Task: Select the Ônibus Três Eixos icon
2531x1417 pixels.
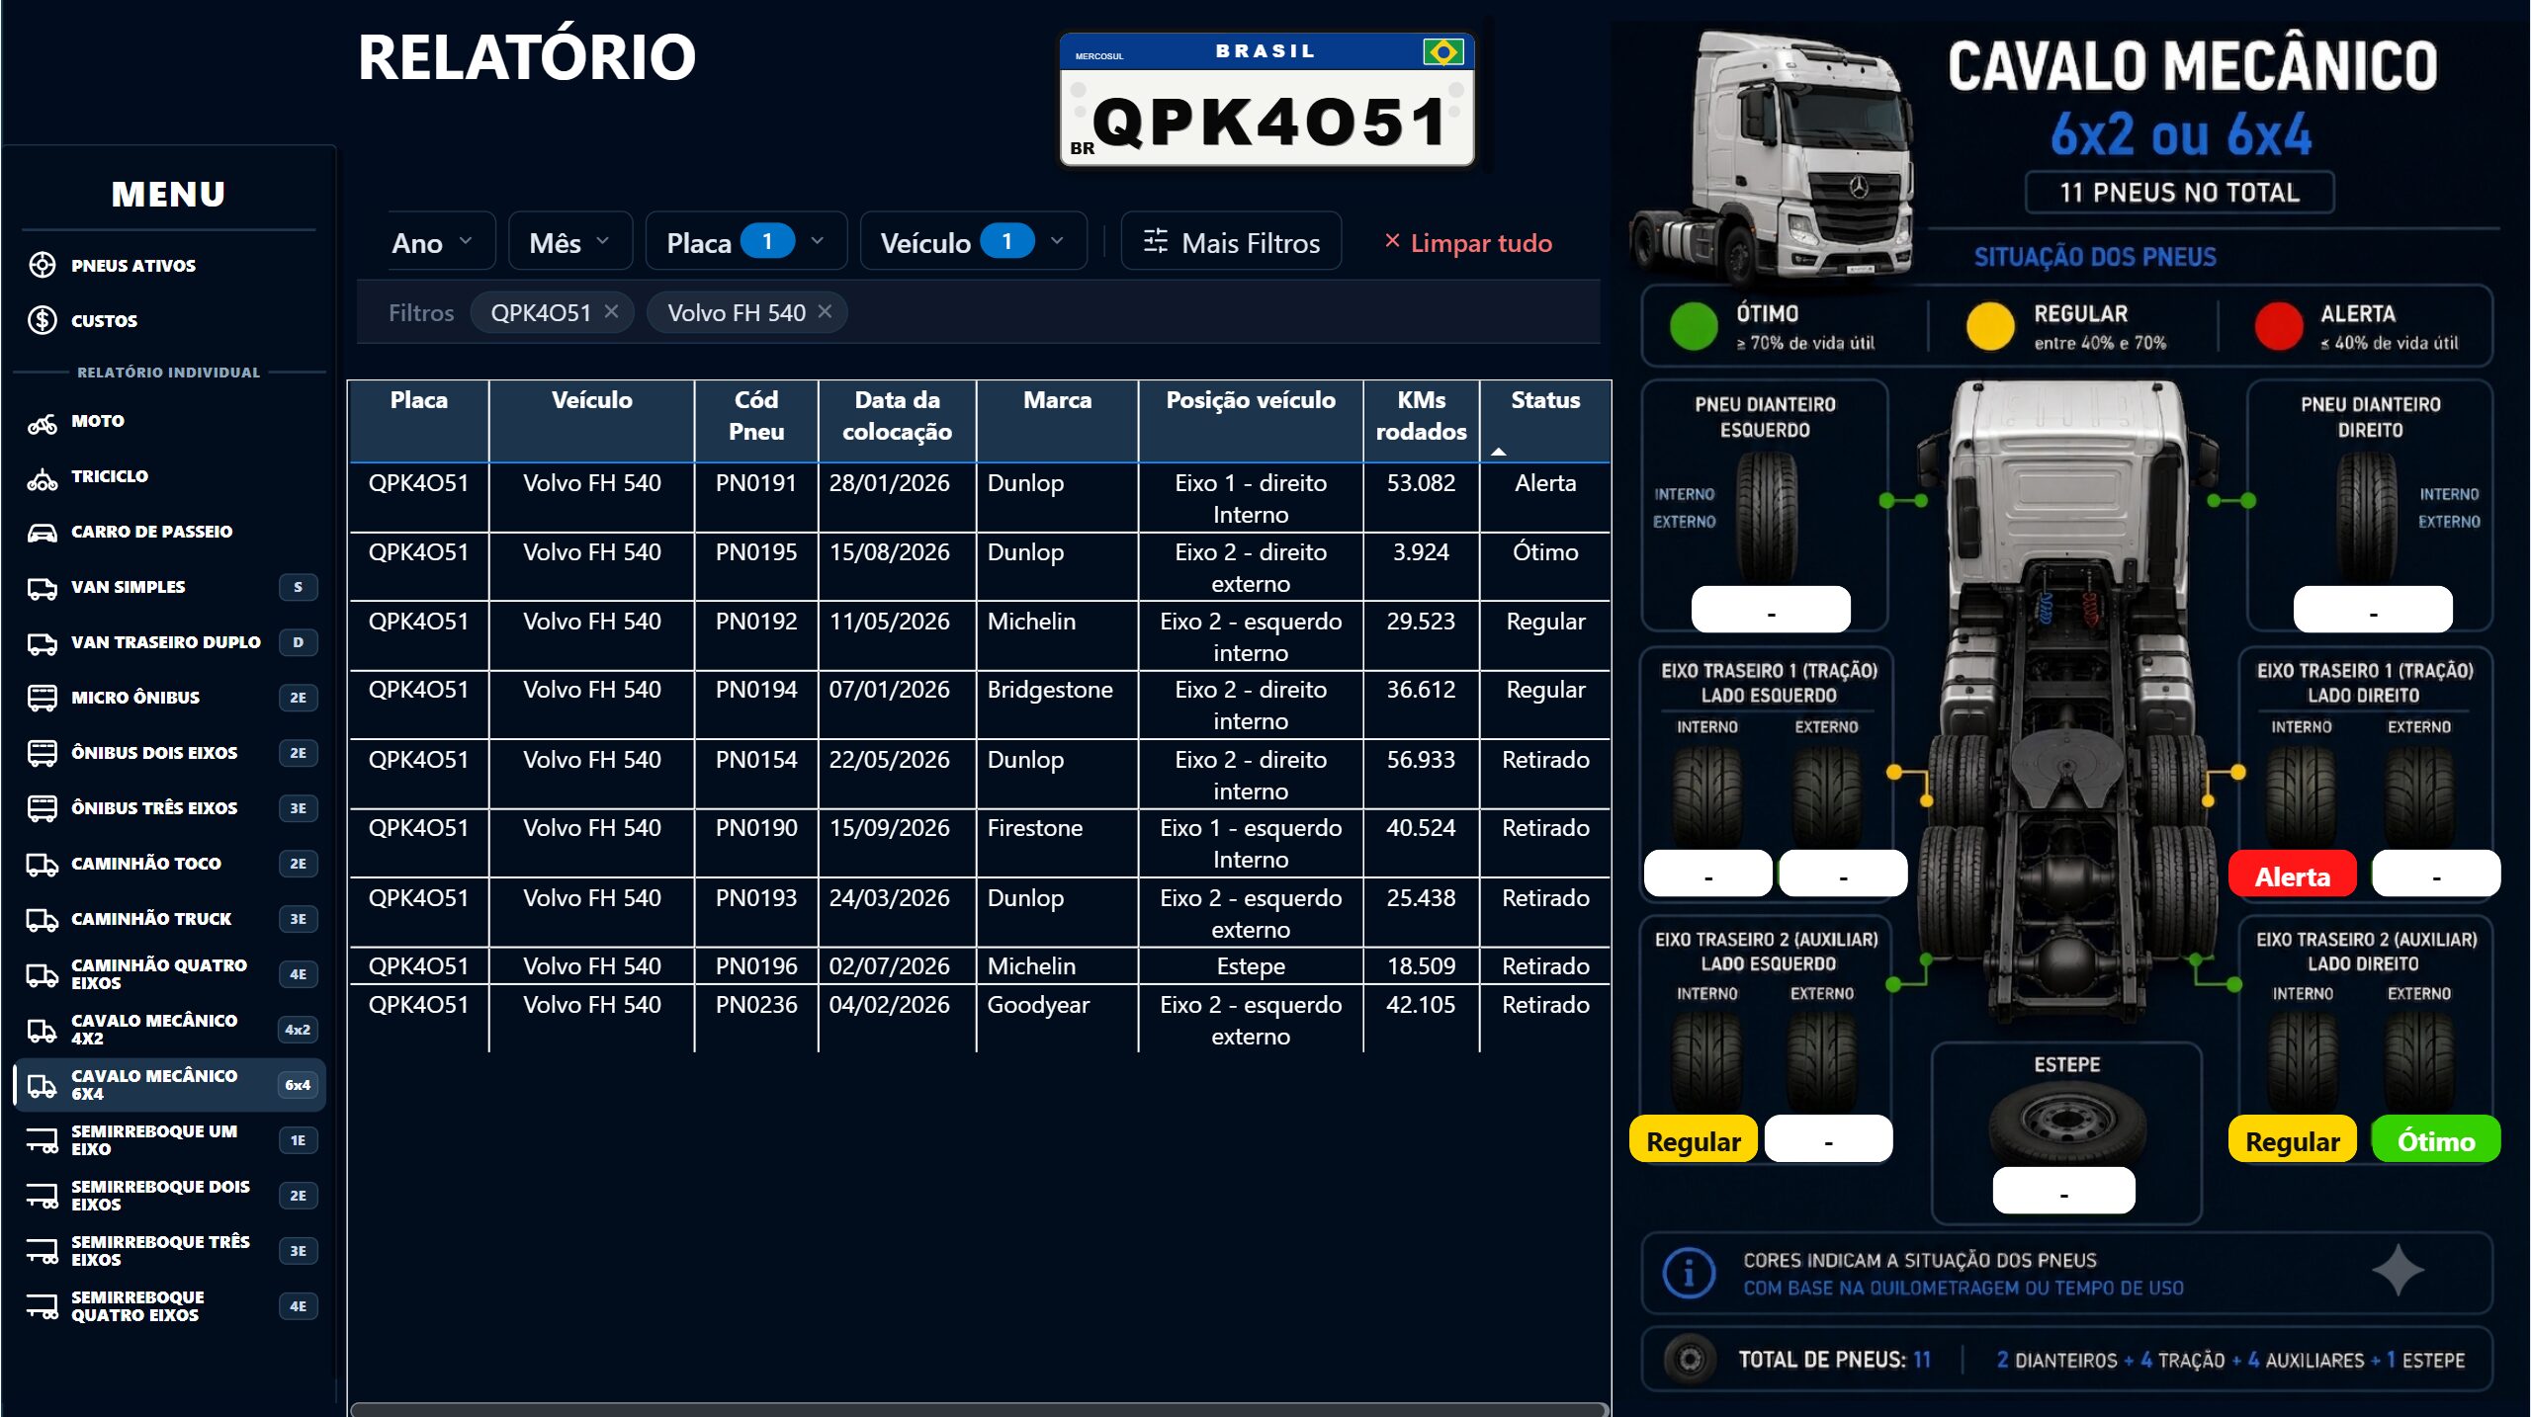Action: (x=42, y=808)
